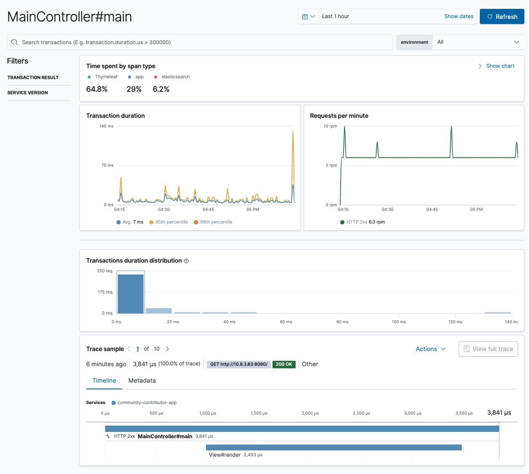This screenshot has width=529, height=474.
Task: Click the previous-page arrow in Trace sample
Action: (x=129, y=349)
